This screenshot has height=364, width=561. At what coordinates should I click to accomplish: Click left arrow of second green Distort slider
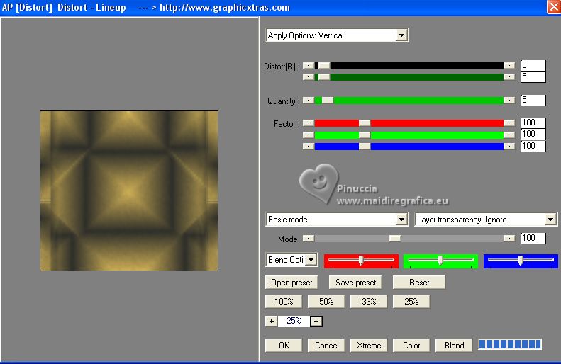point(309,76)
